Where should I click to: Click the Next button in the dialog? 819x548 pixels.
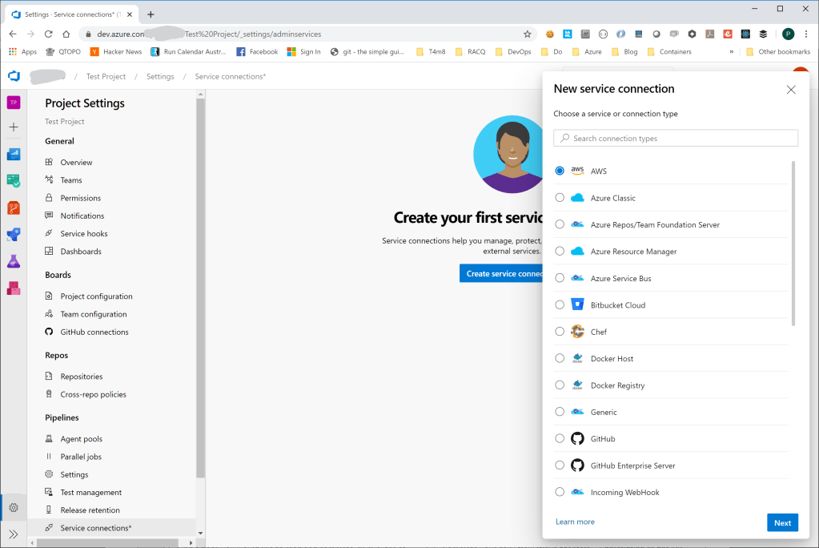pyautogui.click(x=782, y=522)
